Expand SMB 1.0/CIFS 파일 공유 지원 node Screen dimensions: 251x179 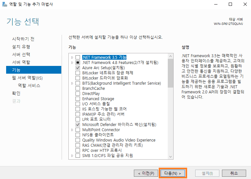(x=72, y=156)
